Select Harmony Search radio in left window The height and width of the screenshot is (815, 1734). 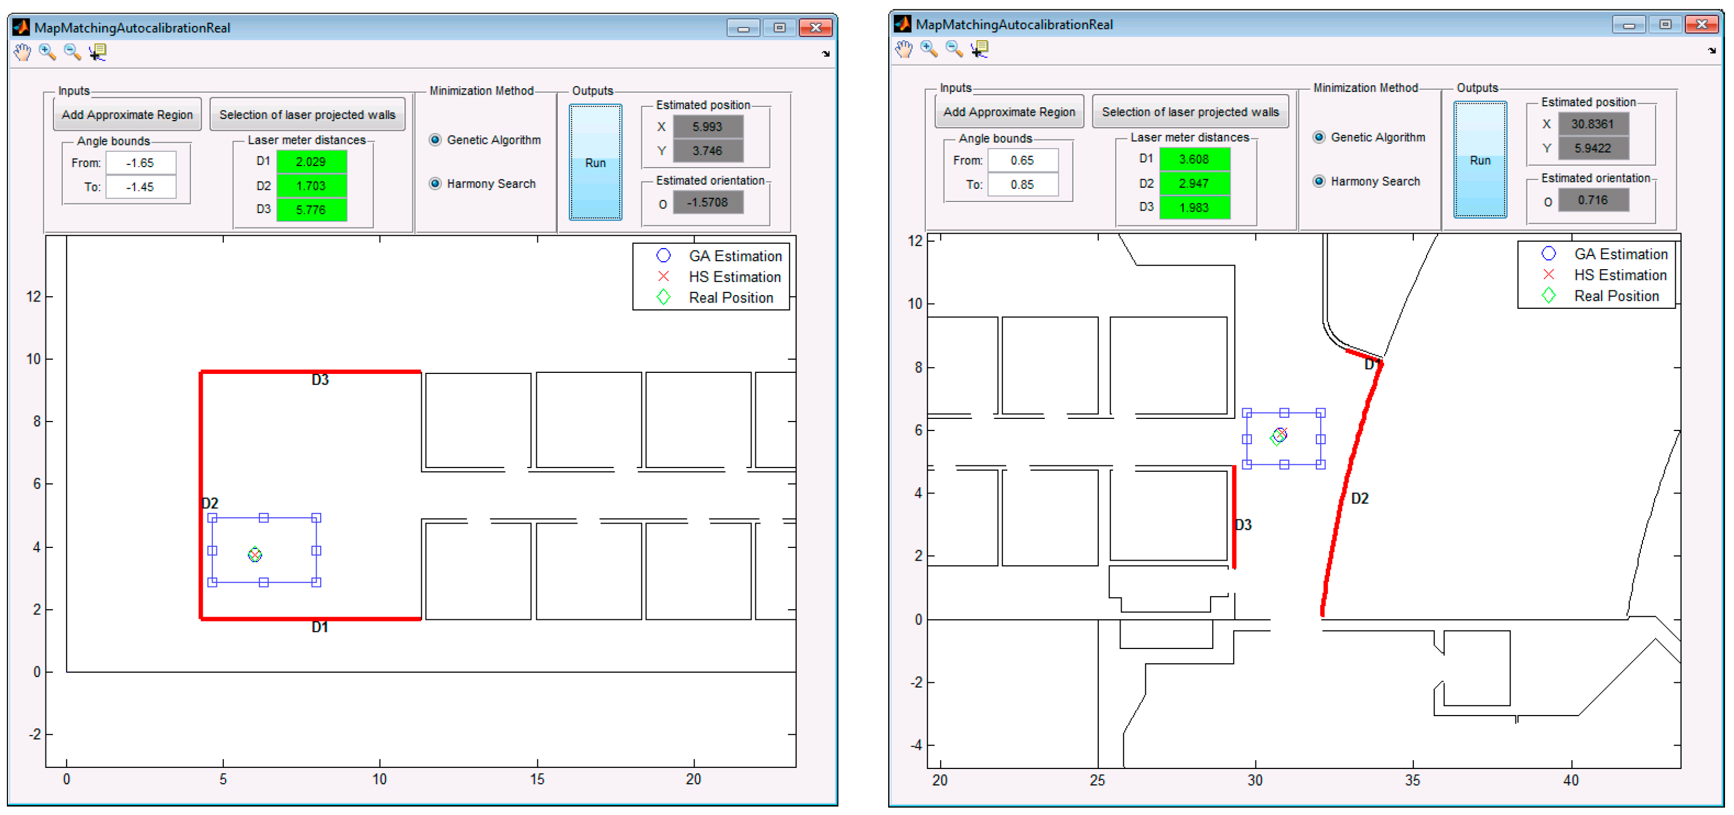pyautogui.click(x=436, y=184)
